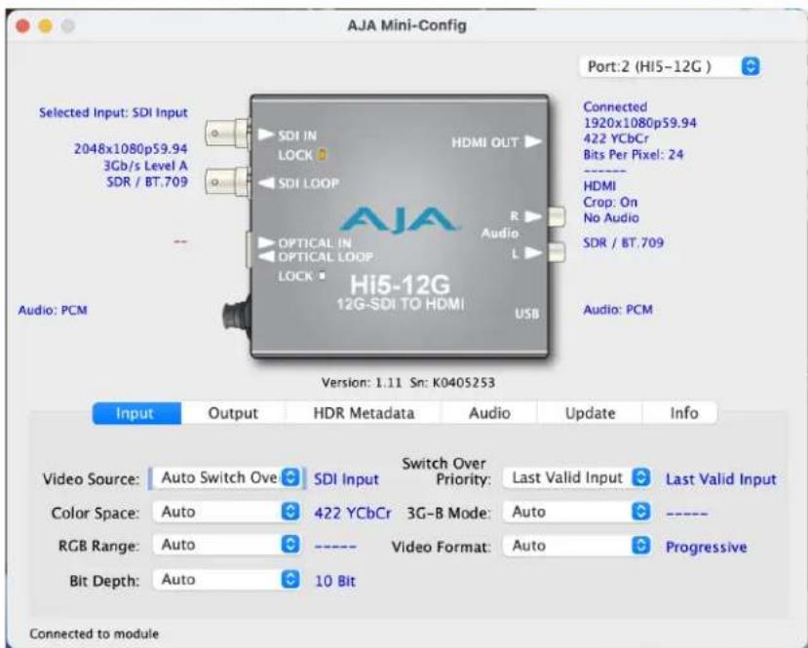Click the blue 'Last Valid Input' status value

point(721,479)
